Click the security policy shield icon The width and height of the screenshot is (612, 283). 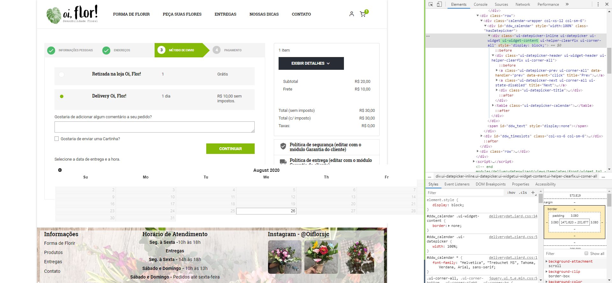tap(283, 146)
